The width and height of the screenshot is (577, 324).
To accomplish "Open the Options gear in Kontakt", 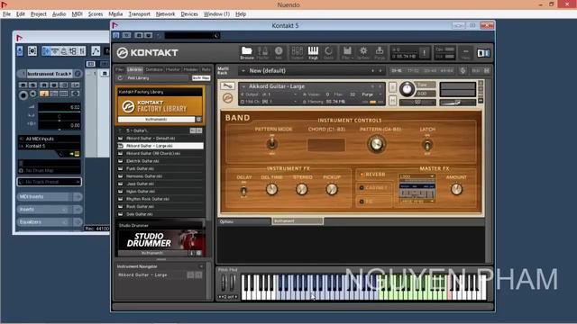I will (363, 52).
